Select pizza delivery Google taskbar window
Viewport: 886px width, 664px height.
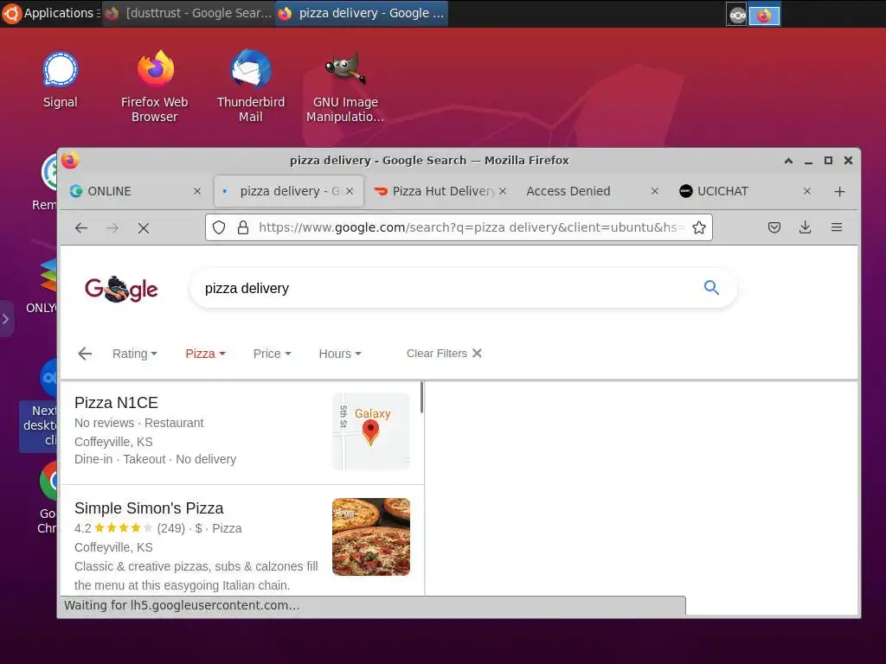pos(363,13)
